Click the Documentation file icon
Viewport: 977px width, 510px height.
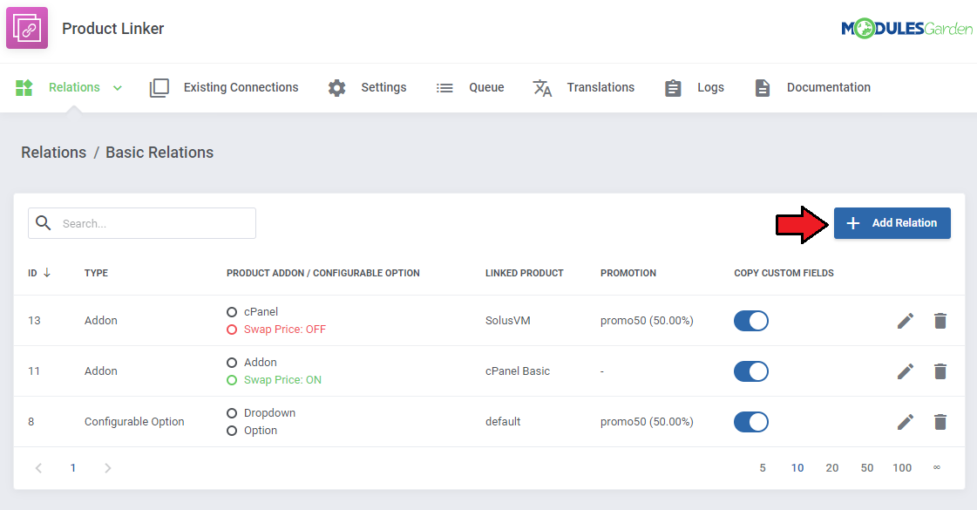(x=762, y=88)
